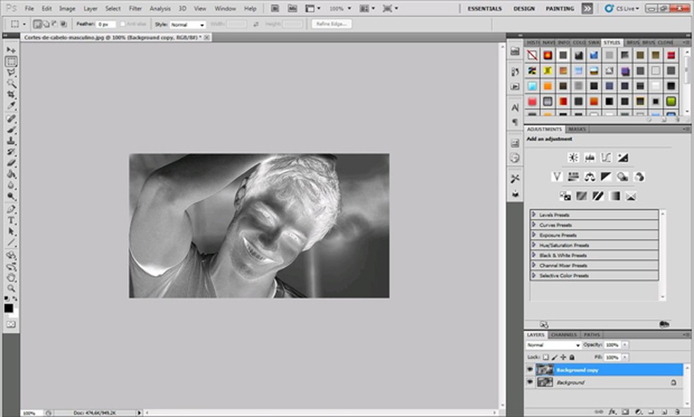The image size is (694, 417).
Task: Expand the Levels Presets list
Action: [534, 215]
